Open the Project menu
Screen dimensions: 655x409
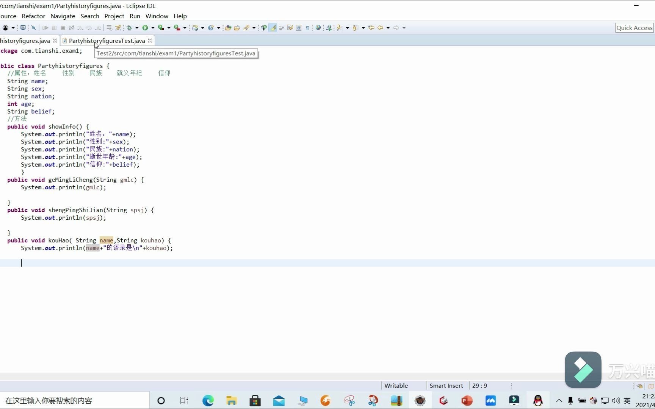(114, 16)
